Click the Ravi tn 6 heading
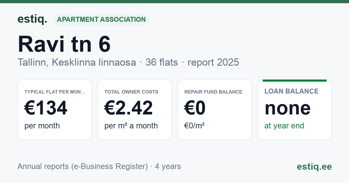Viewport: 349px width, 183px height. 64,44
